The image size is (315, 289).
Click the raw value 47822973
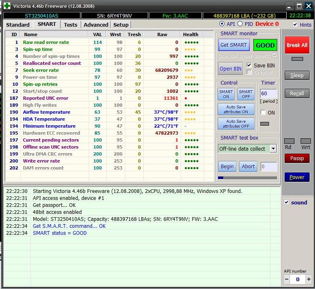click(x=167, y=133)
